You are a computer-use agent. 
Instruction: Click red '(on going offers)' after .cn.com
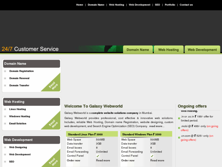[197, 138]
